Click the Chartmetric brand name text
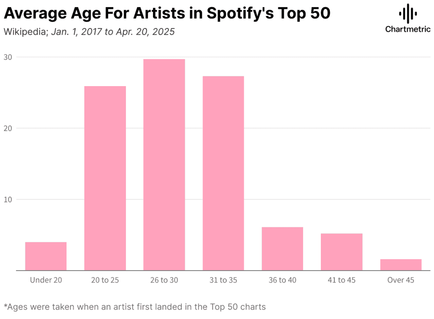434x319 pixels. [408, 29]
